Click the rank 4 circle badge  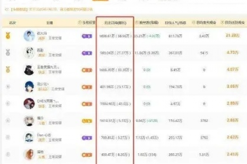point(8,87)
